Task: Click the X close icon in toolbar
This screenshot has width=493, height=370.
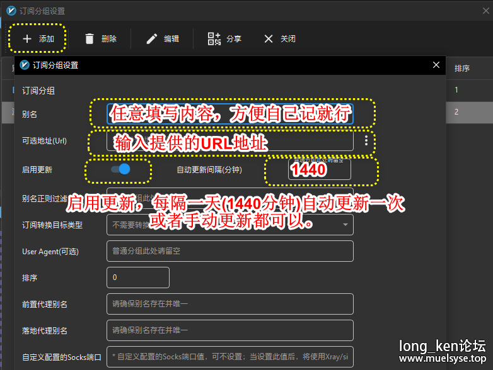Action: 269,39
